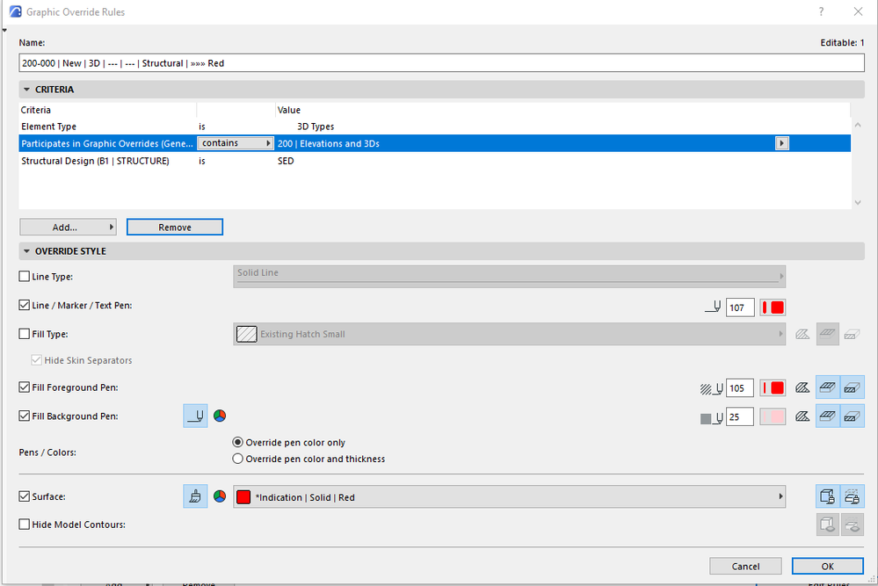Uncheck Fill Background Pen
This screenshot has width=878, height=586.
tap(24, 416)
